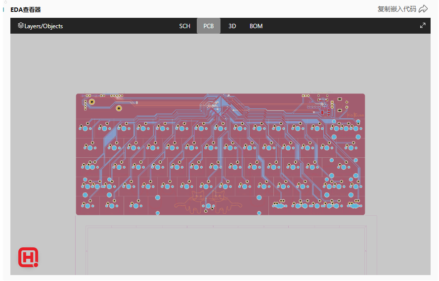Click the left cat silkscreen drawing
The width and height of the screenshot is (439, 281).
(x=195, y=202)
